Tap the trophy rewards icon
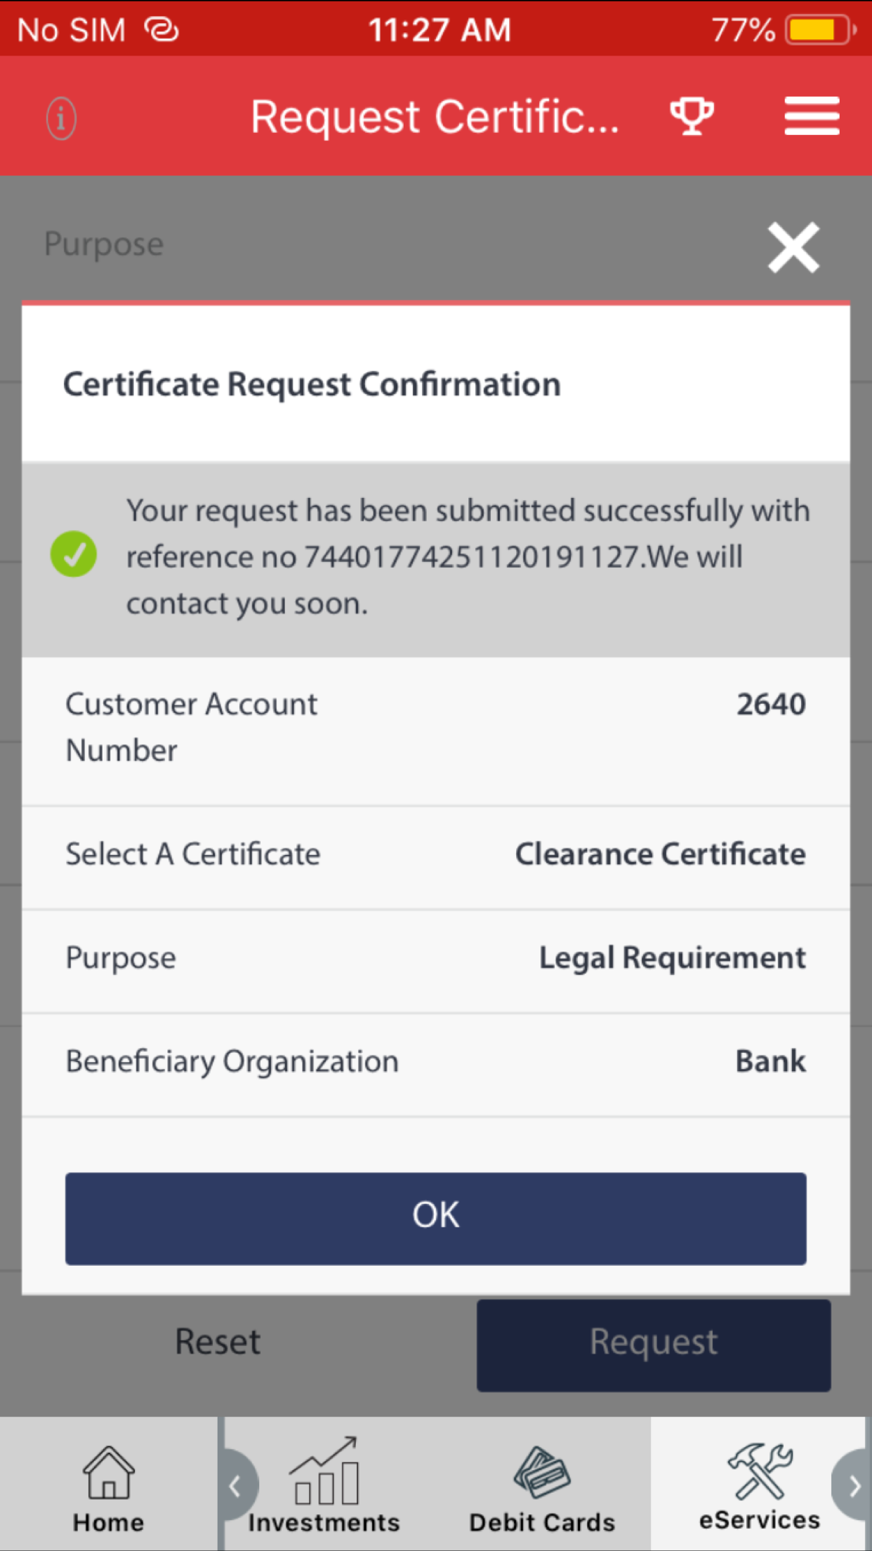Screen dimensions: 872x1551 click(691, 116)
